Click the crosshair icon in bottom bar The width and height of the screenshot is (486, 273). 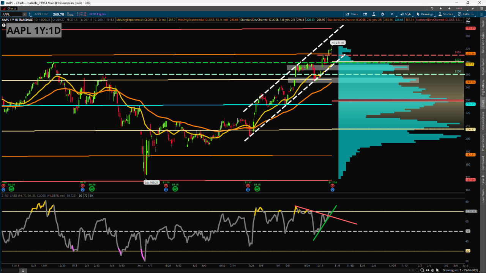432,270
